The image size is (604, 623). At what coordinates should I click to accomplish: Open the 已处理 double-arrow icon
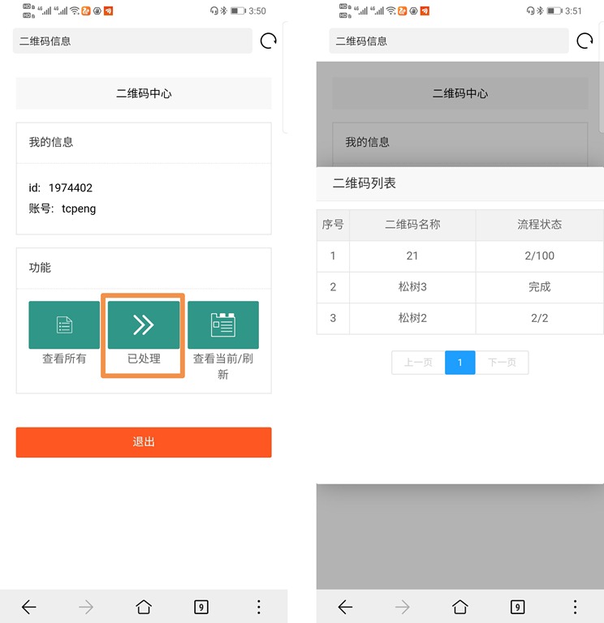tap(144, 325)
